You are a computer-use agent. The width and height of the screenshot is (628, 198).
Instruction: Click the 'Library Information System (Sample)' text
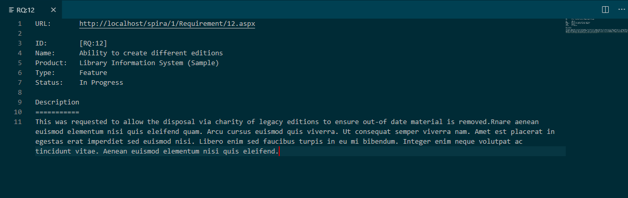click(149, 63)
